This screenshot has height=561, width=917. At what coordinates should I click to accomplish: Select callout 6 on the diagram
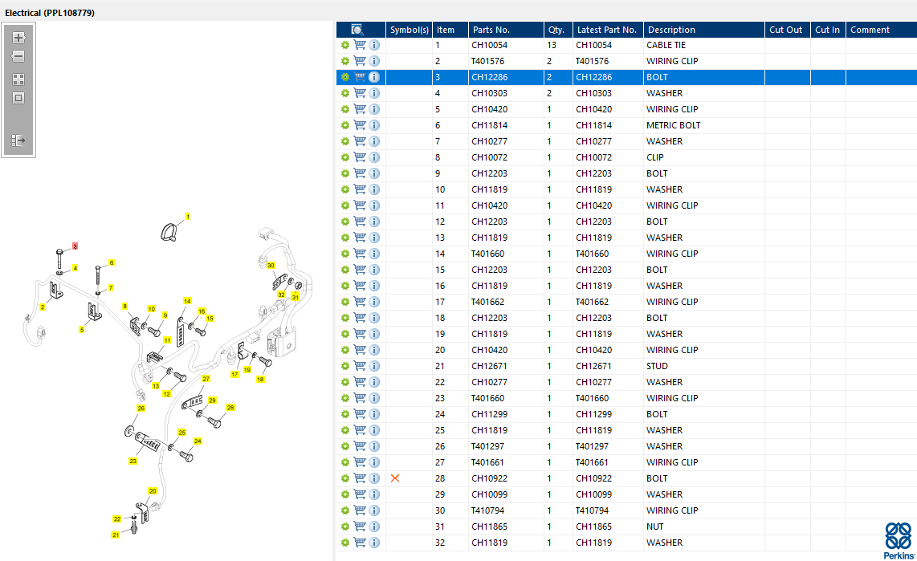tap(111, 263)
